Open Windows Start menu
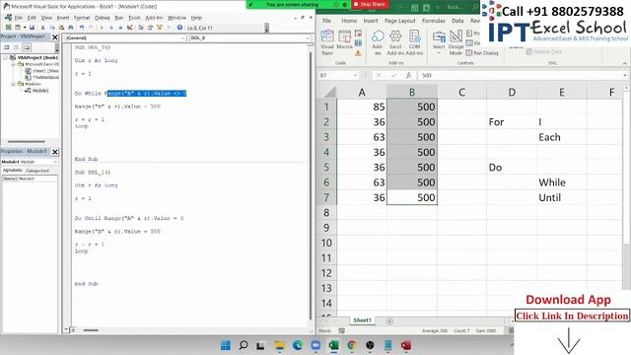This screenshot has width=631, height=355. tap(226, 345)
